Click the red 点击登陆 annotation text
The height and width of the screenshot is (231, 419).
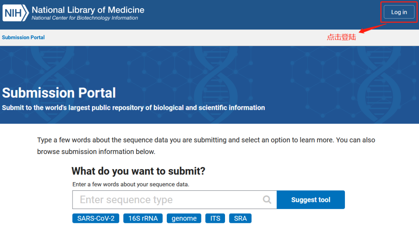coord(341,37)
